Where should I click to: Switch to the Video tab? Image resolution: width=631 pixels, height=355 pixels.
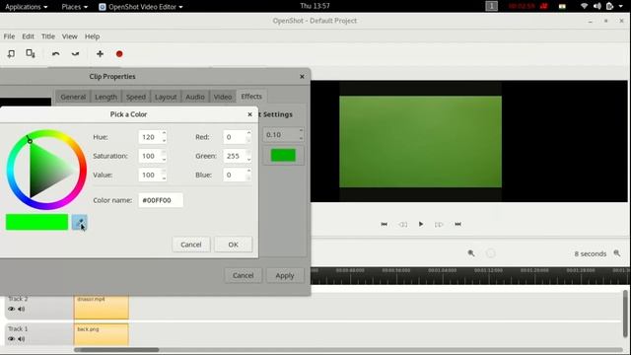[x=223, y=97]
